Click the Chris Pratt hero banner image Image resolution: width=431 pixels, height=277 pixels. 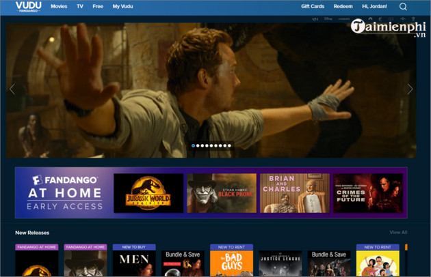pyautogui.click(x=211, y=90)
